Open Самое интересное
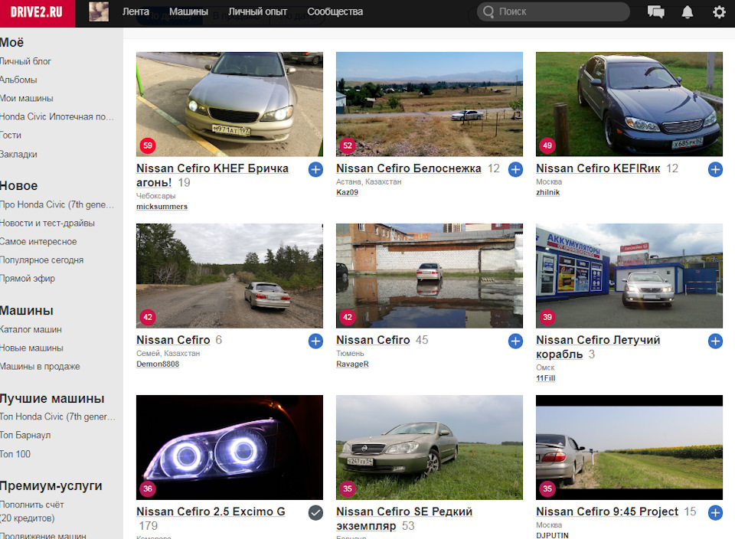The width and height of the screenshot is (735, 539). (x=38, y=242)
